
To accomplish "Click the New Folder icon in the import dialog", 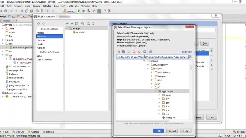I will [134, 52].
